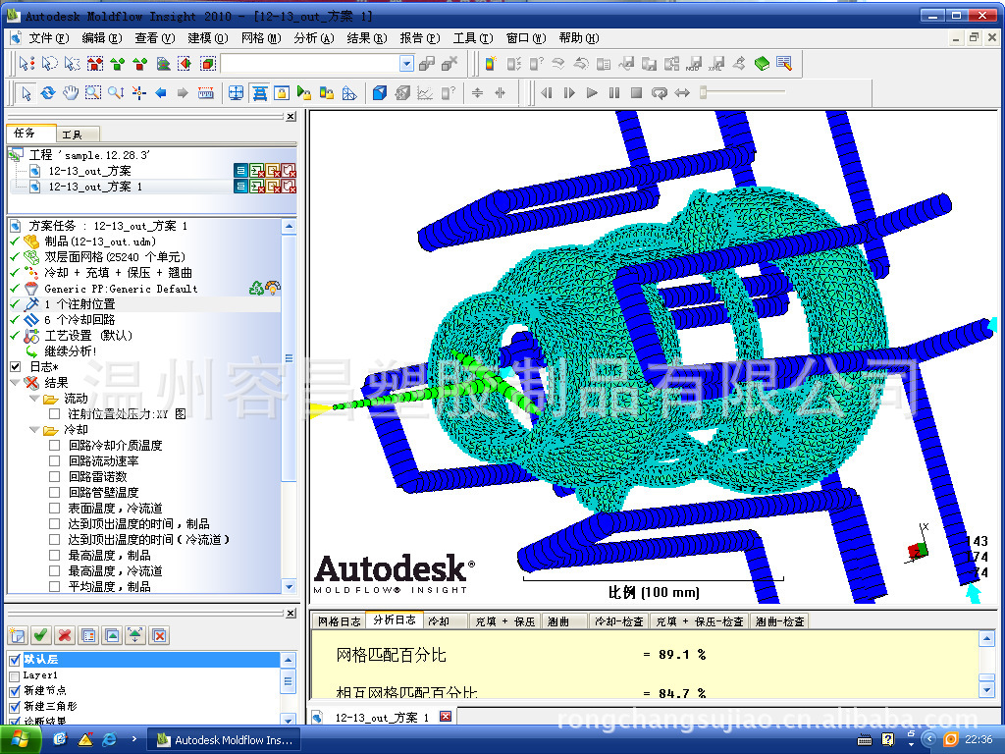Viewport: 1005px width, 754px height.
Task: Click Autodesk Moldflow Insight taskbar button
Action: coord(225,740)
